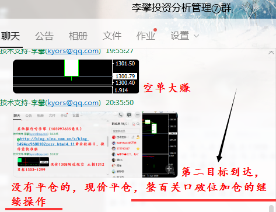Switch to the 聊天 tab
Image resolution: width=276 pixels, height=212 pixels.
click(x=11, y=36)
